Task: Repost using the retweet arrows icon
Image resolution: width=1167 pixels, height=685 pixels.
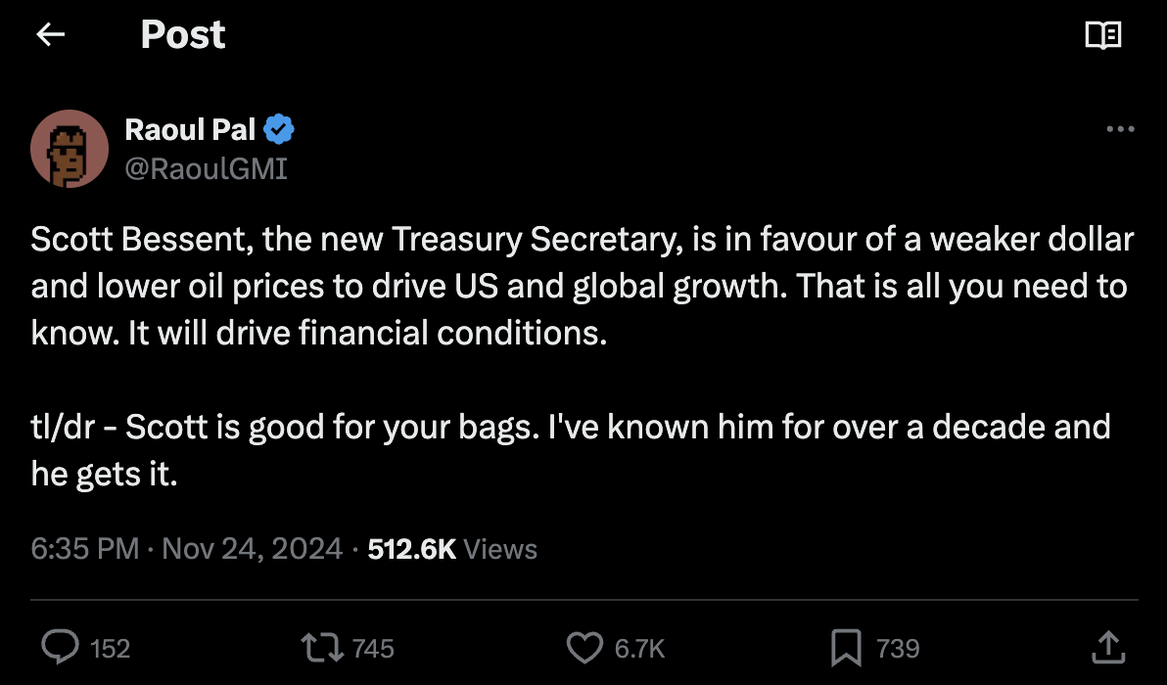Action: coord(323,647)
